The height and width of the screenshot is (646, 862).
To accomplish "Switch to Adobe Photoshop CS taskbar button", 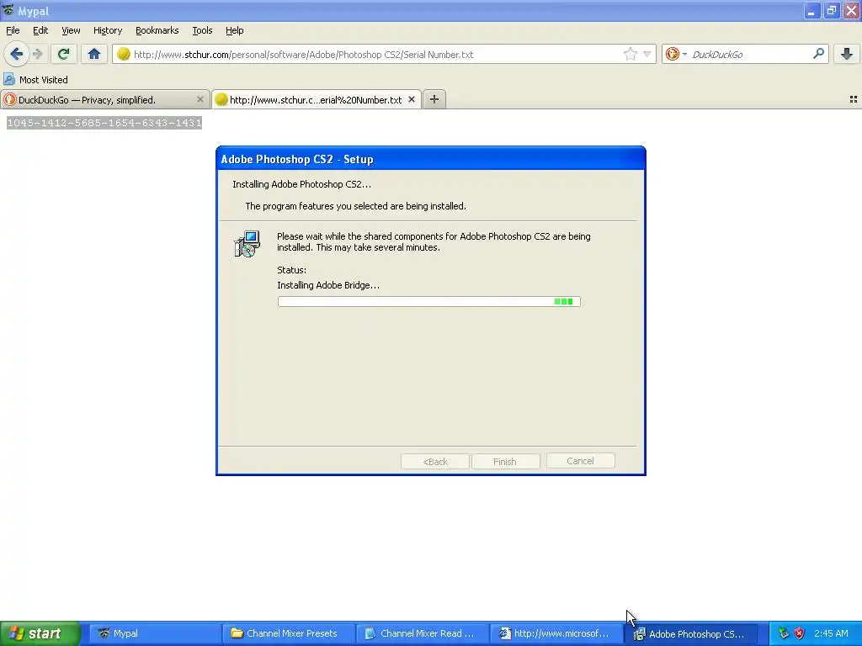I will click(x=691, y=633).
